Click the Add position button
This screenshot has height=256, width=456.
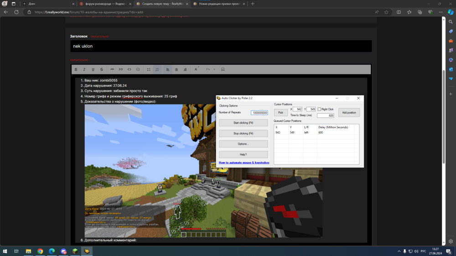coord(349,112)
